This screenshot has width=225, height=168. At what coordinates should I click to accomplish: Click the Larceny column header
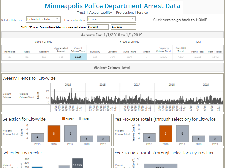click(112, 52)
